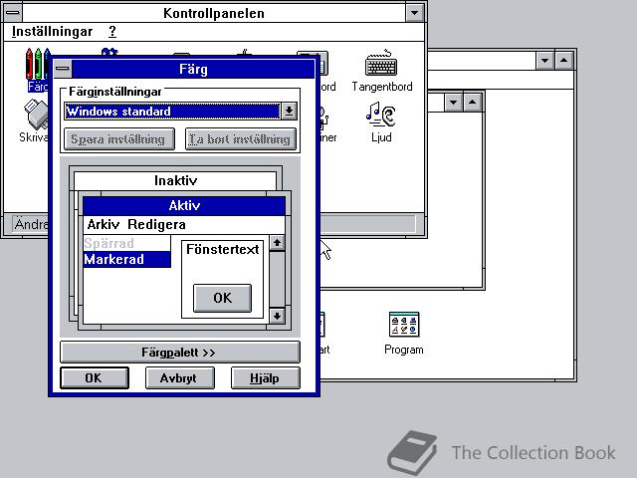
Task: Expand the Färgpalett >> section
Action: (x=180, y=352)
